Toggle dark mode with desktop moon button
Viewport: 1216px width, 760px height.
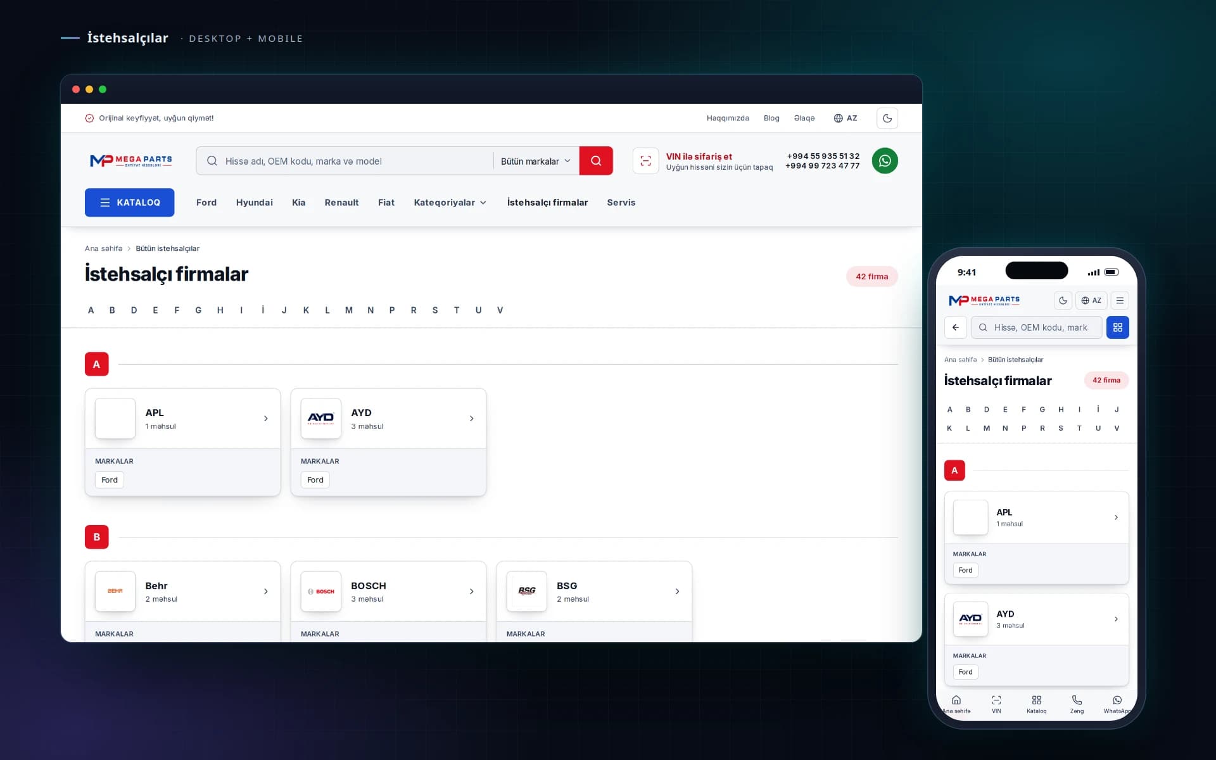click(x=887, y=118)
